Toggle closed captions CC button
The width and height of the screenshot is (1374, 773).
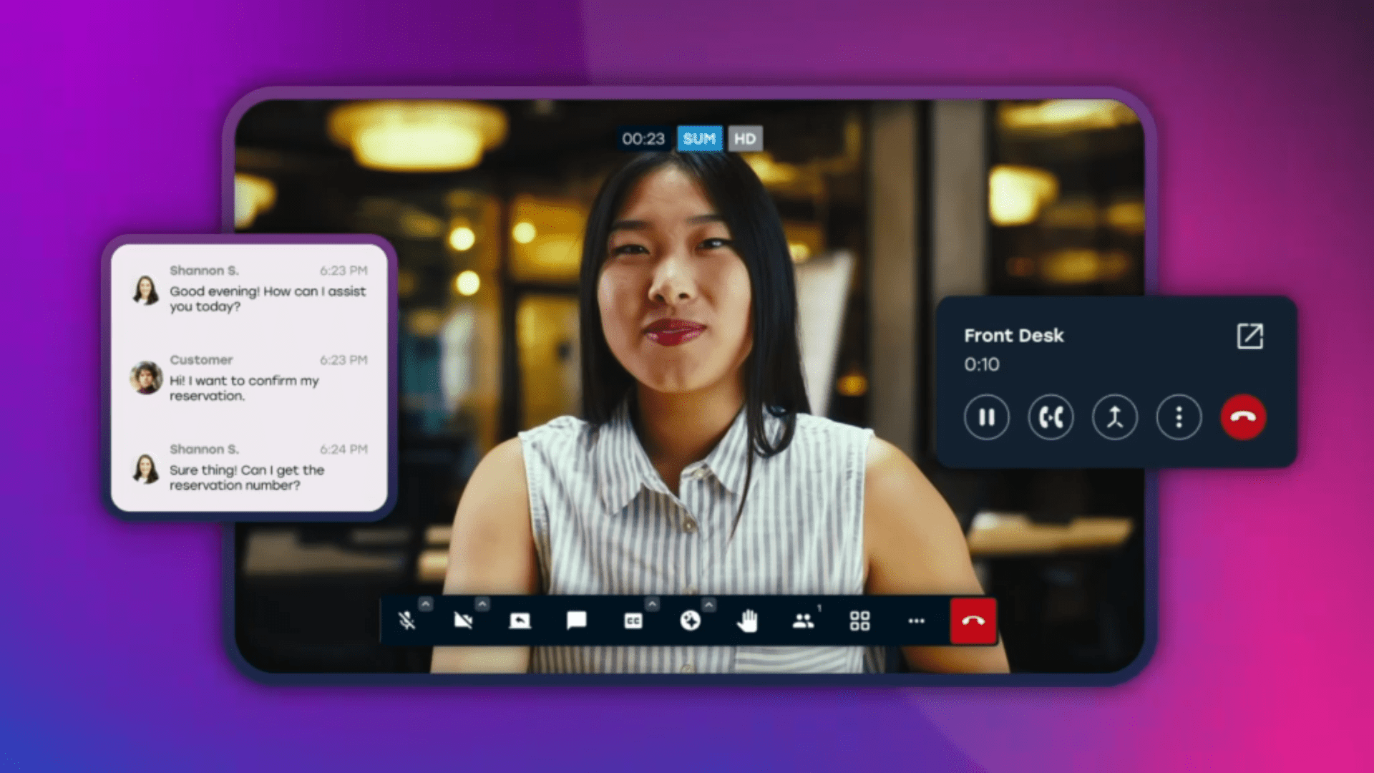click(633, 621)
